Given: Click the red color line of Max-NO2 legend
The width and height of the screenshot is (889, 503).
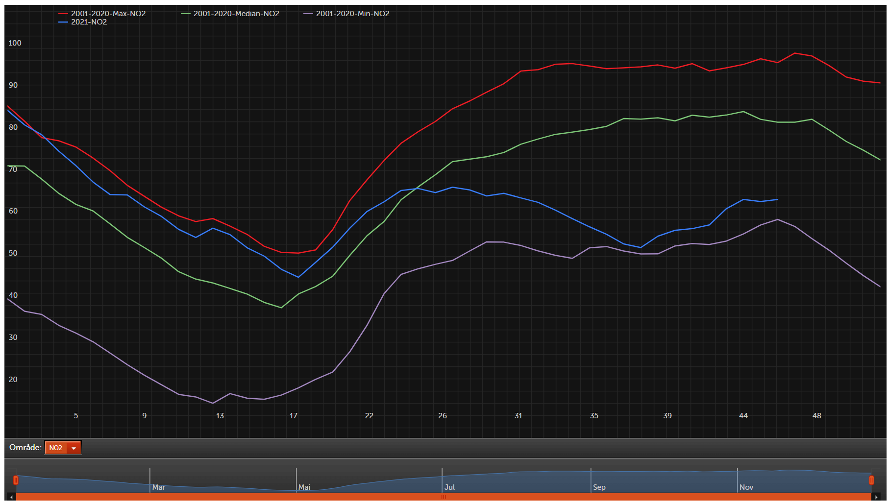Looking at the screenshot, I should pyautogui.click(x=63, y=14).
